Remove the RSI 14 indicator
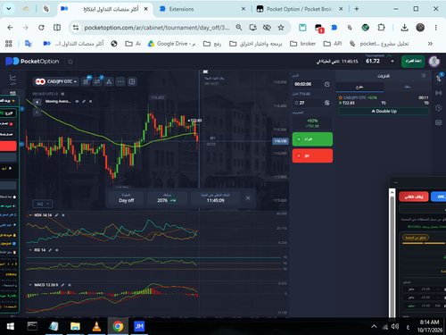 click(x=57, y=250)
